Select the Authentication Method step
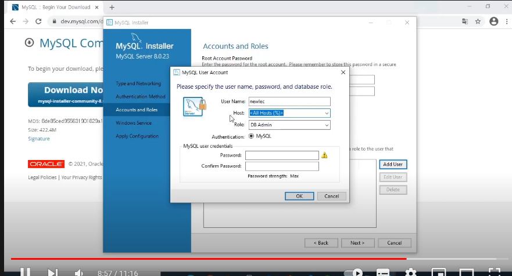 pos(141,96)
